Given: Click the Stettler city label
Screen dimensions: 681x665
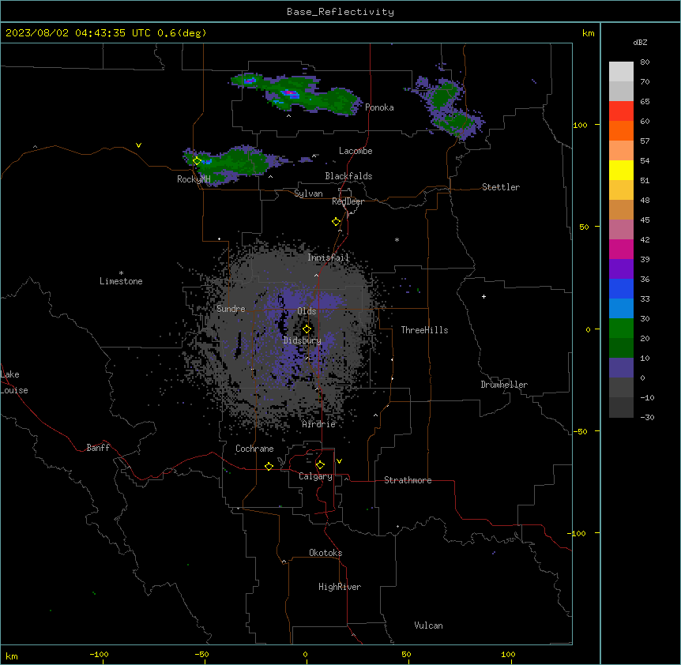Looking at the screenshot, I should [501, 187].
